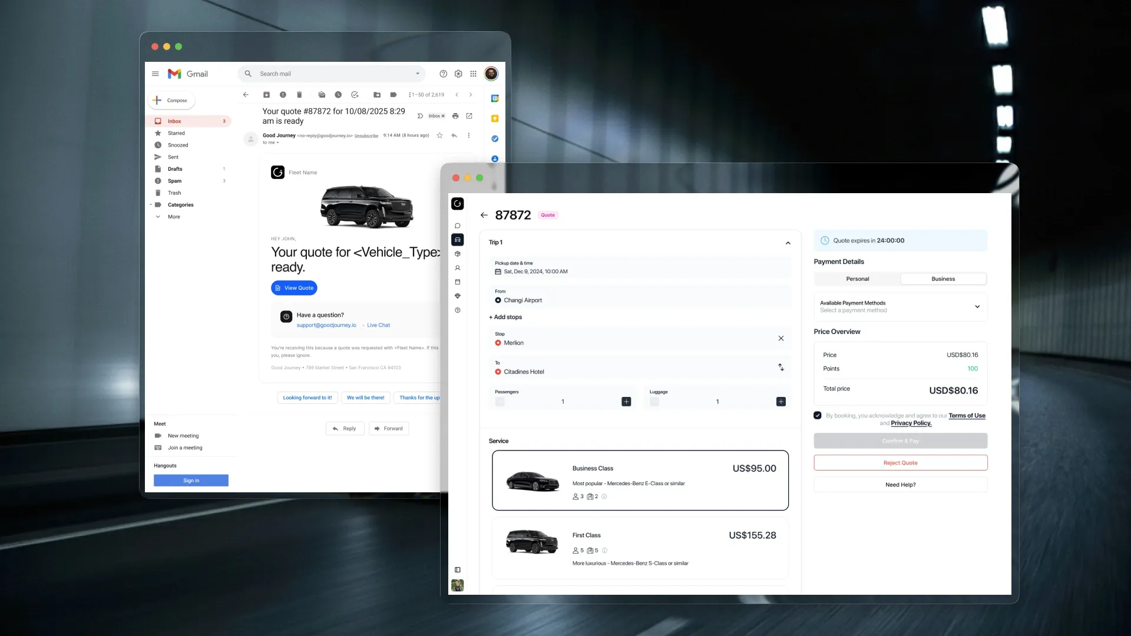Star the Good Journey email
1131x636 pixels.
click(x=439, y=135)
